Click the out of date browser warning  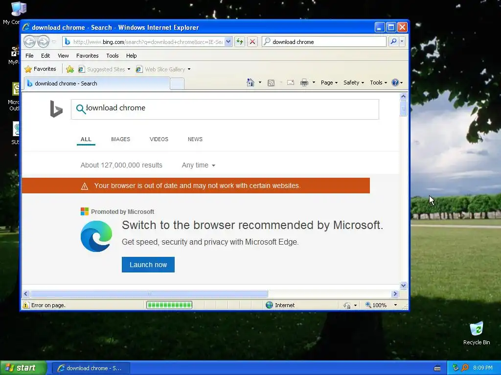(x=196, y=186)
